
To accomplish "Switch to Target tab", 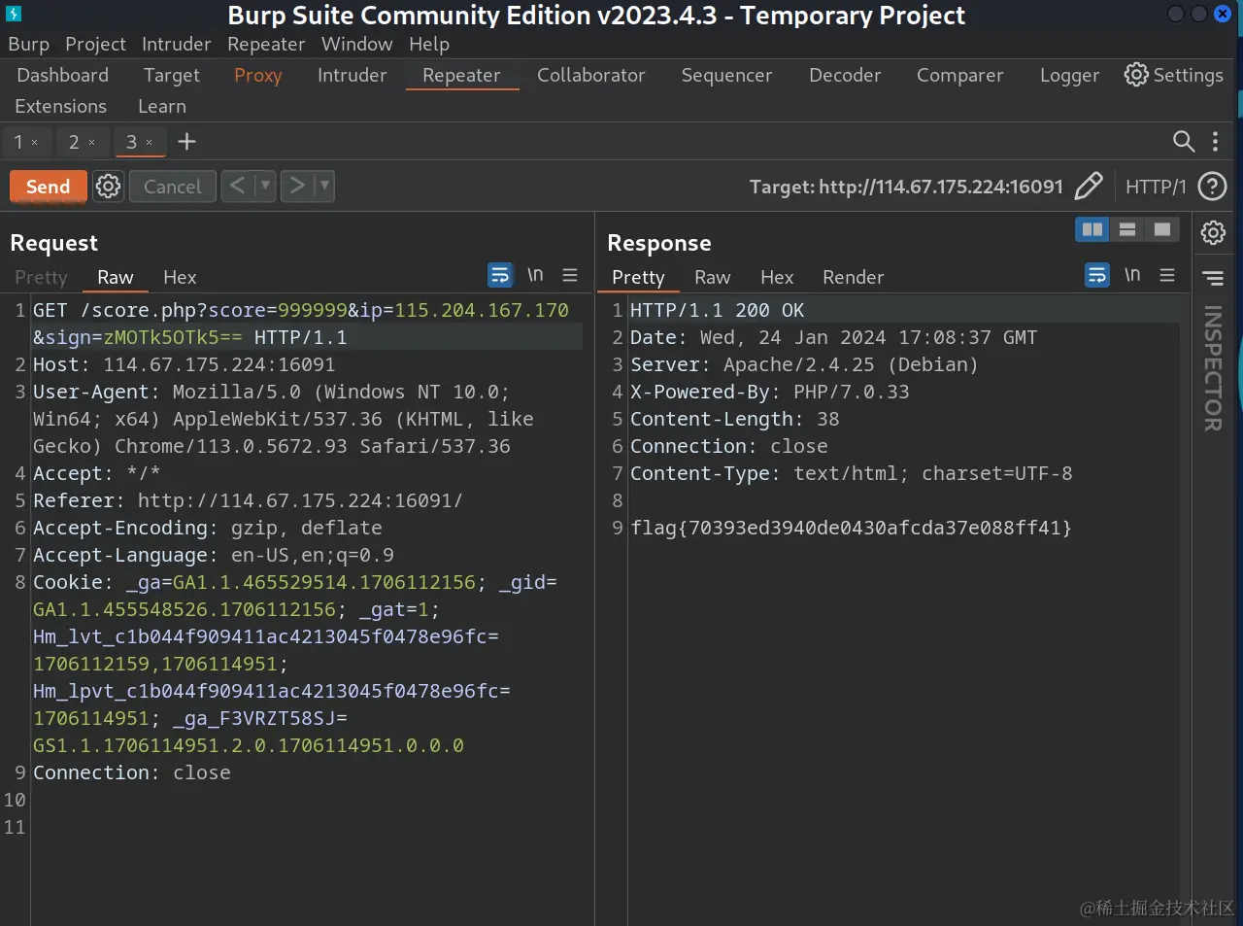I will (x=172, y=75).
